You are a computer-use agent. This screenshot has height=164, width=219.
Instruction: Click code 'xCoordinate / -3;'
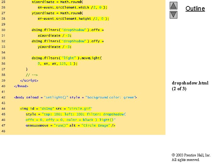point(54,36)
